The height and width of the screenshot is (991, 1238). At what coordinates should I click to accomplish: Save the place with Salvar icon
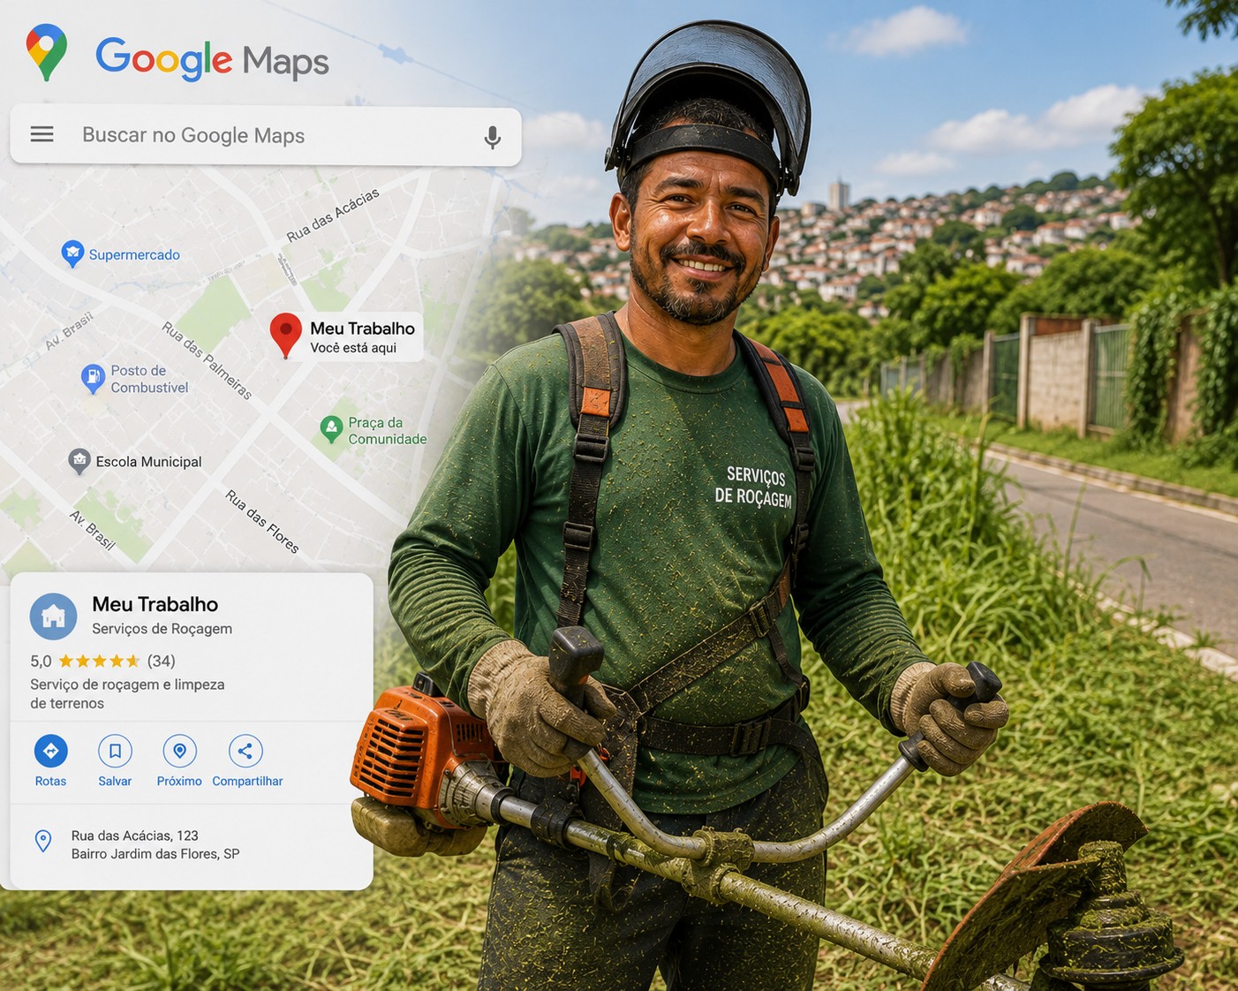click(x=115, y=751)
